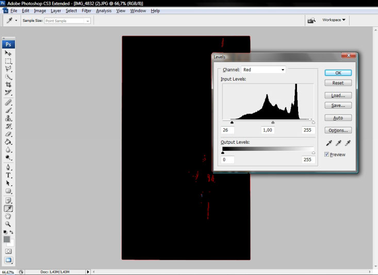Click the Auto button in Levels
The image size is (378, 275).
(x=338, y=118)
